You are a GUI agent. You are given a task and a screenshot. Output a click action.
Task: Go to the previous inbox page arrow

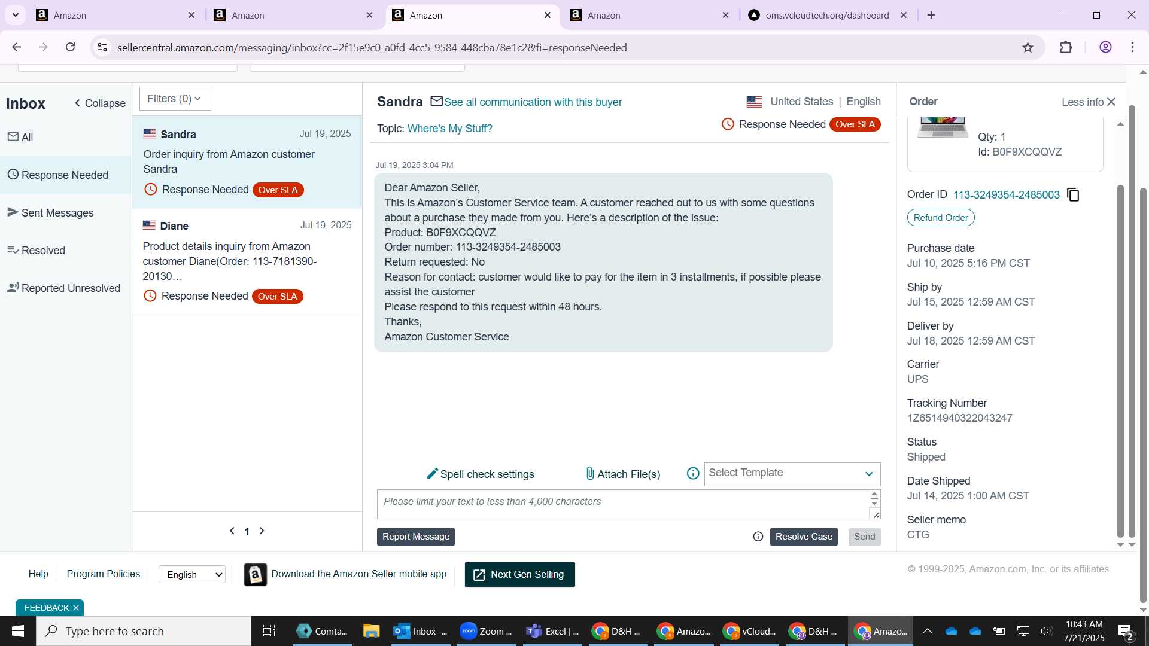click(x=232, y=531)
